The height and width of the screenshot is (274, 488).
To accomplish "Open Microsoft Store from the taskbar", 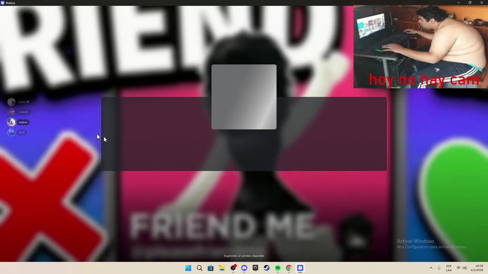I will pyautogui.click(x=210, y=268).
